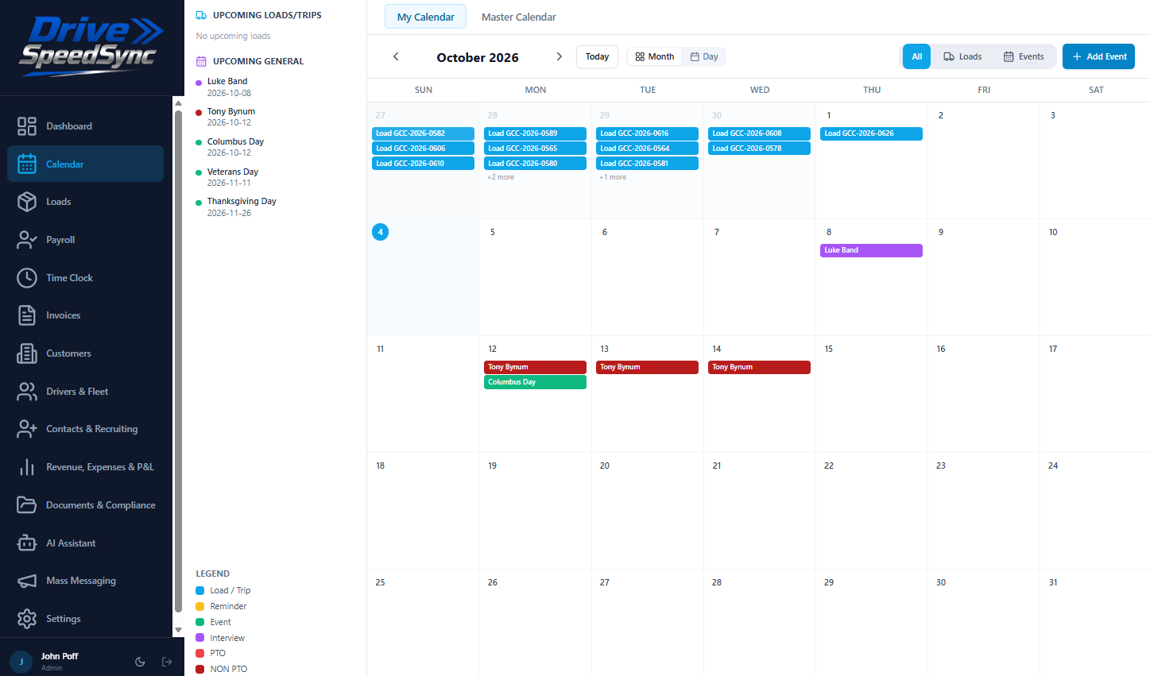Image resolution: width=1150 pixels, height=676 pixels.
Task: Click the Invoices document icon
Action: pos(27,315)
